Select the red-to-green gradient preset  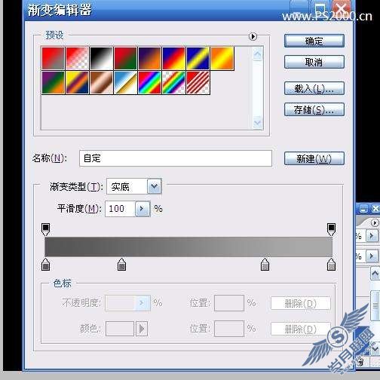point(125,58)
